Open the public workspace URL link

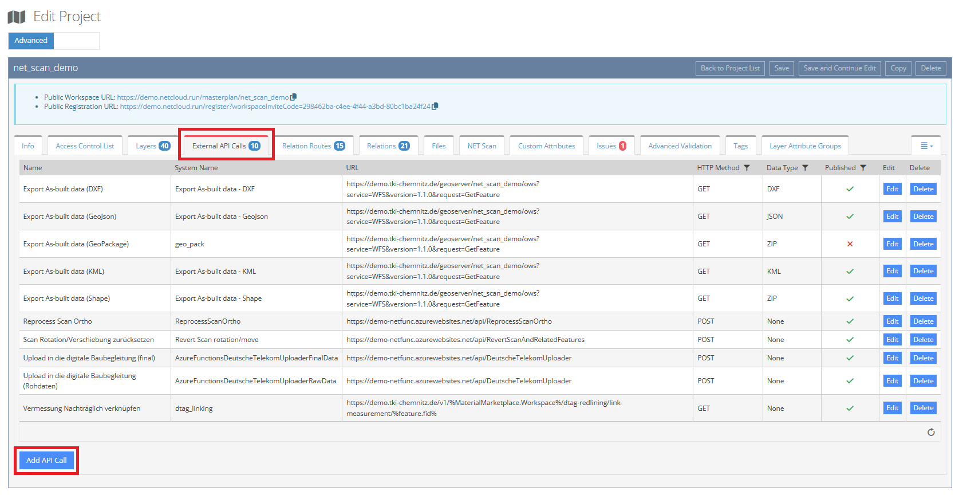203,97
